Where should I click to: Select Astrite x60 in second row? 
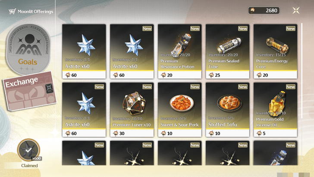[x=84, y=110]
